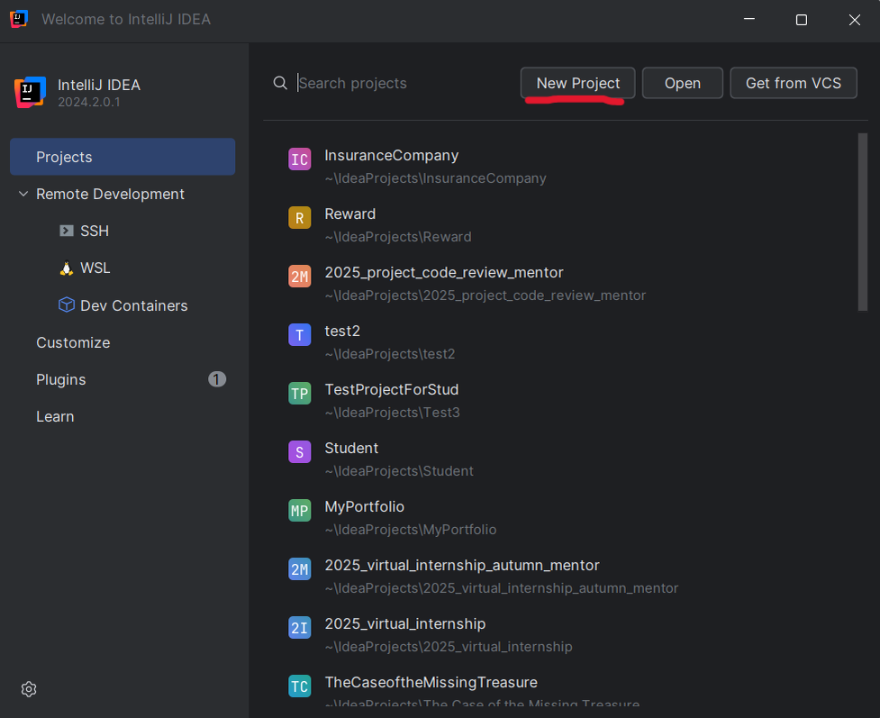Open the WSL remote option
Viewport: 880px width, 718px height.
point(95,268)
